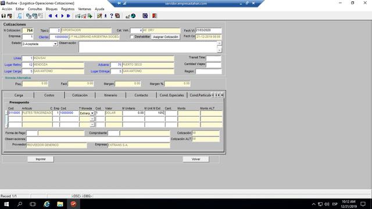Open the Ayuda menu
The width and height of the screenshot is (372, 209).
point(99,9)
